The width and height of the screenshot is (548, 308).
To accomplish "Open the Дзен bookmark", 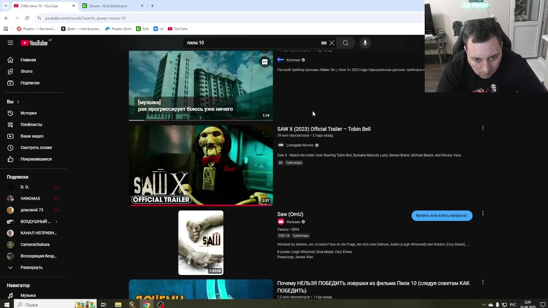I will click(x=81, y=29).
